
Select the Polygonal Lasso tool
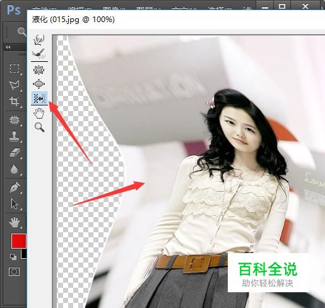[x=15, y=85]
